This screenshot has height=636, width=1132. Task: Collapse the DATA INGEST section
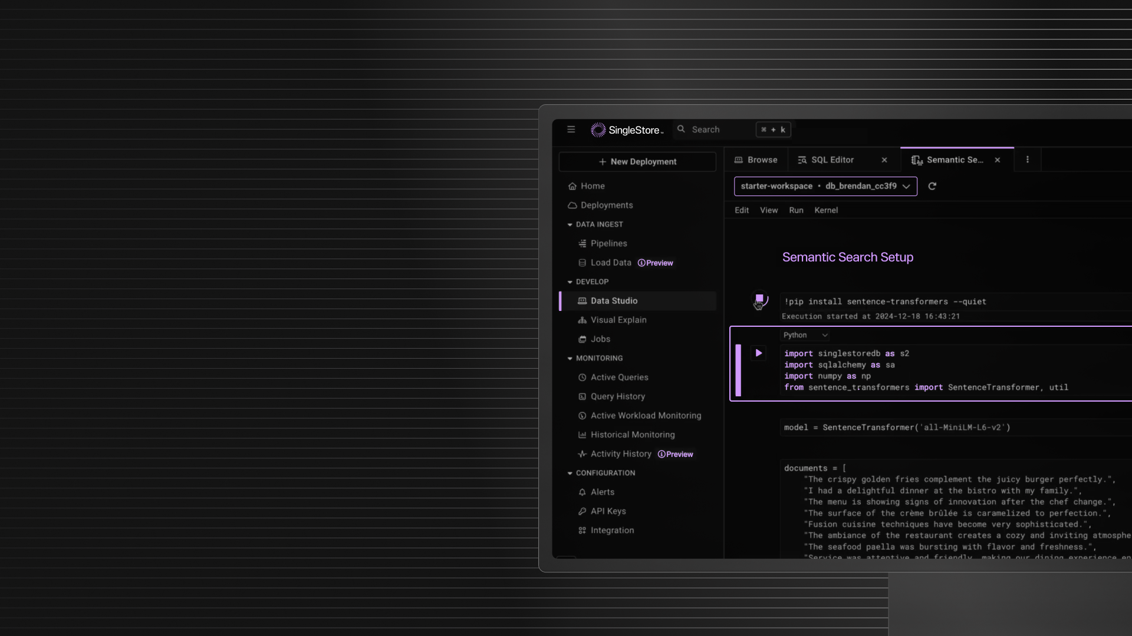(595, 224)
